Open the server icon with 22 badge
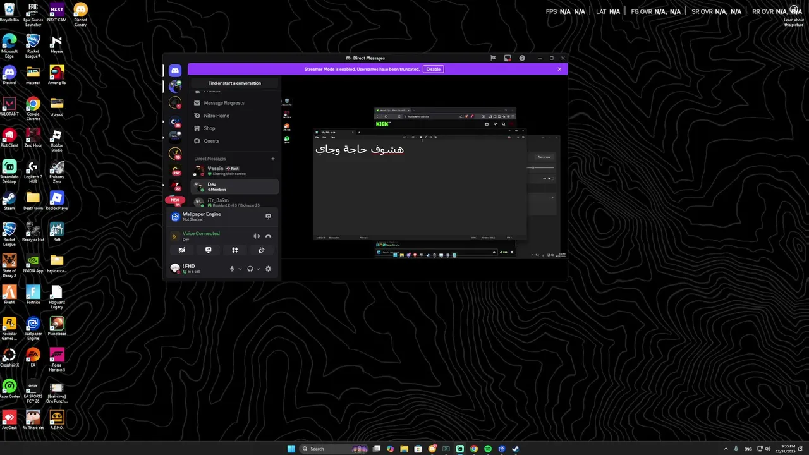The image size is (809, 455). pyautogui.click(x=175, y=186)
